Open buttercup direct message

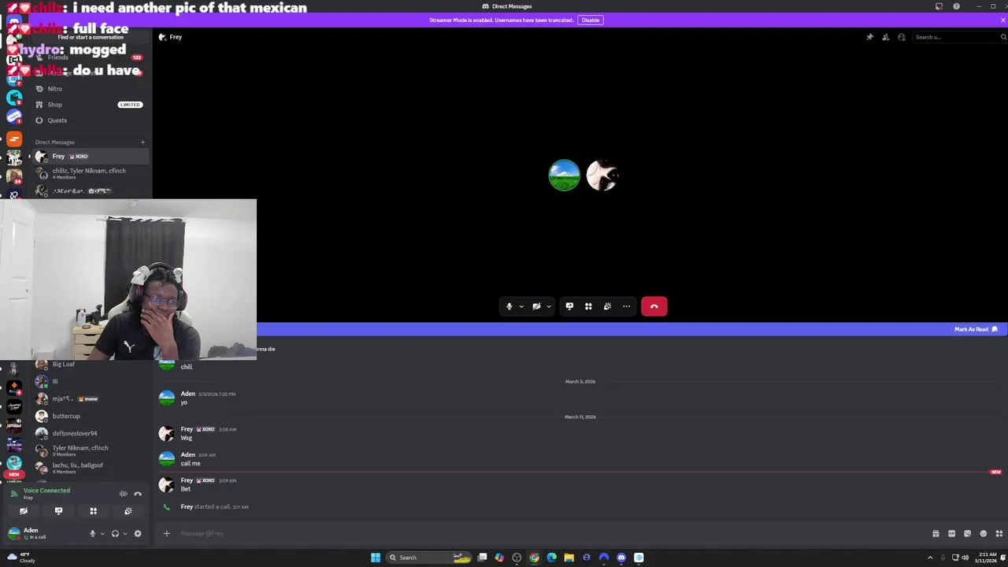coord(91,416)
